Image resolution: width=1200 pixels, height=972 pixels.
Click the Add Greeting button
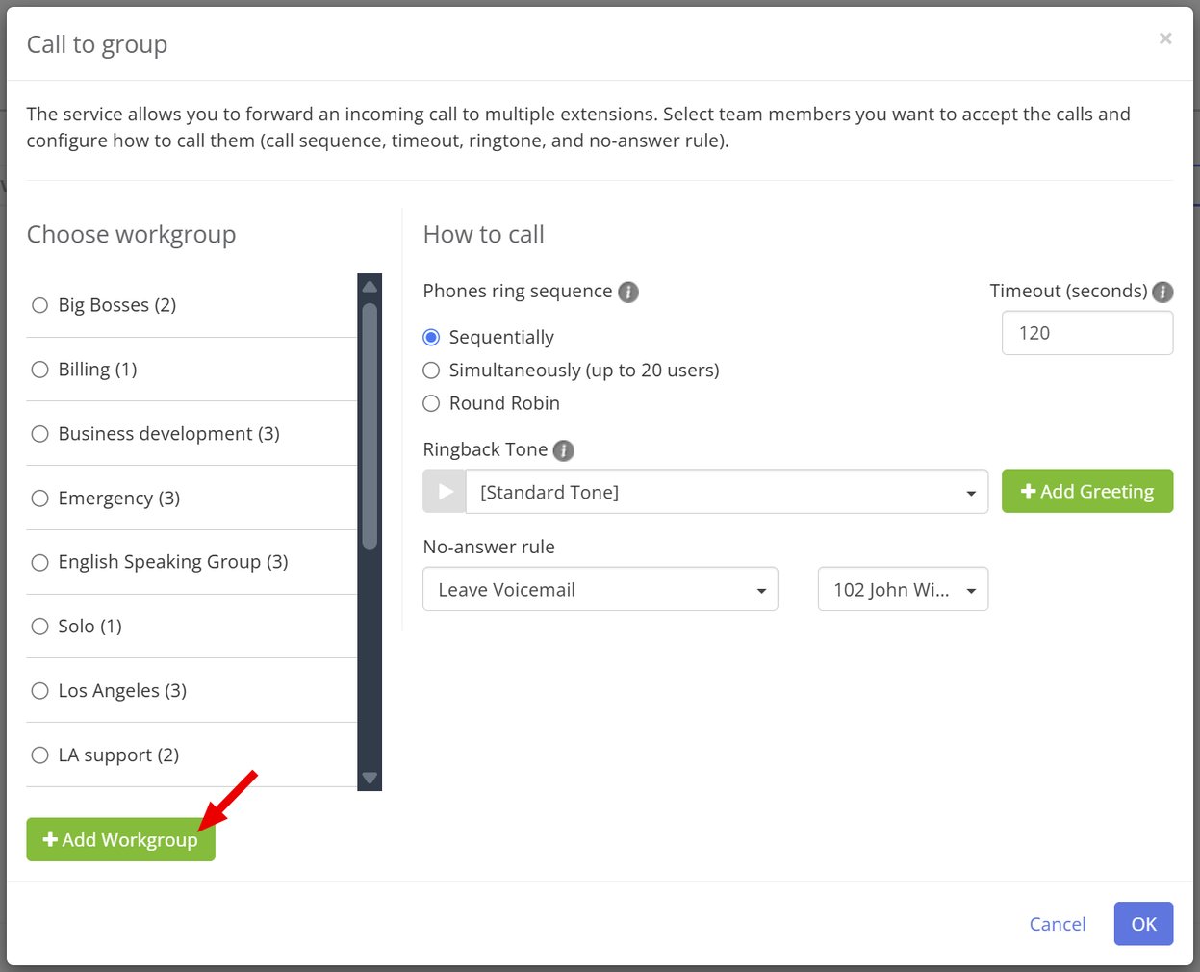pos(1086,492)
